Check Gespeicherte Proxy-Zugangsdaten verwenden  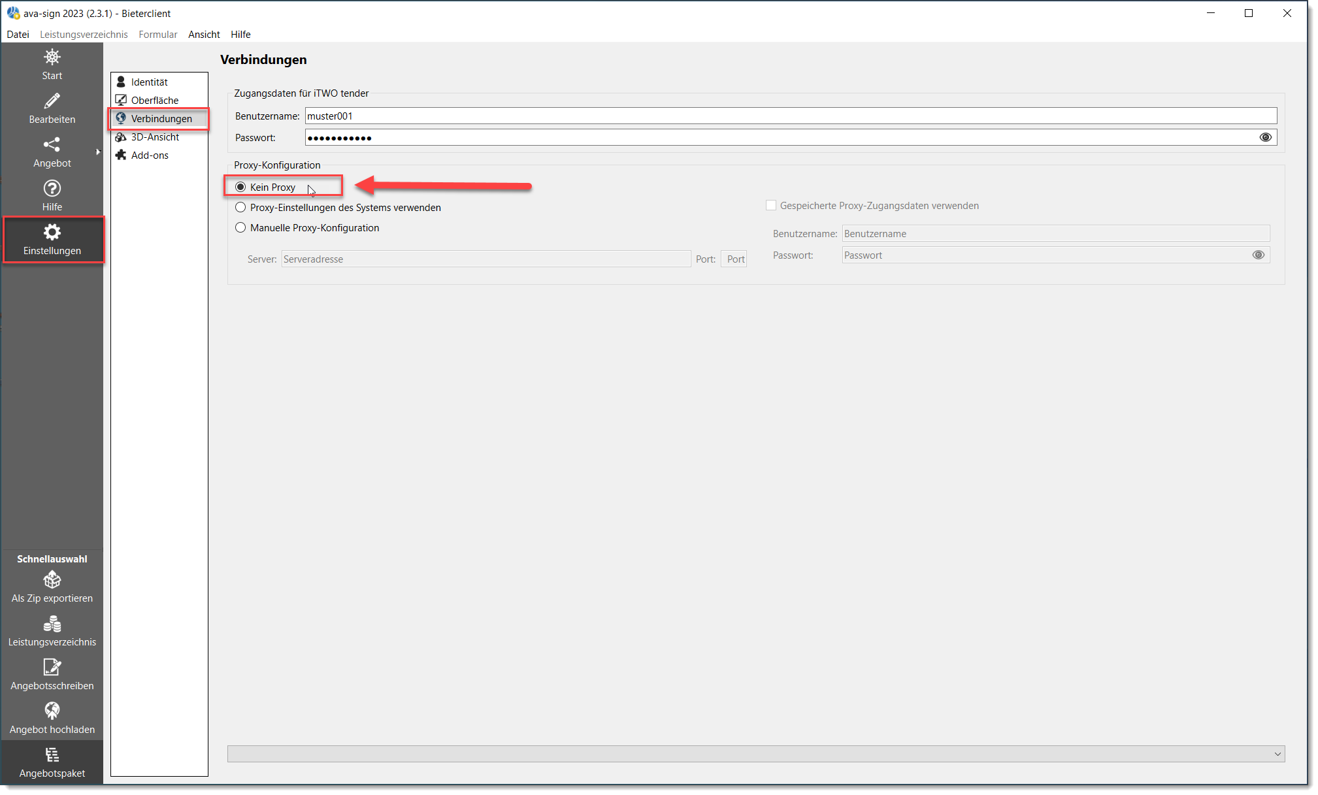point(771,205)
